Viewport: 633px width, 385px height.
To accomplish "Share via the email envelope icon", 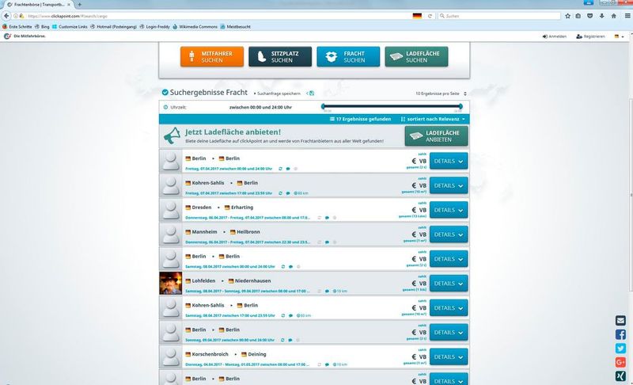I will 620,320.
